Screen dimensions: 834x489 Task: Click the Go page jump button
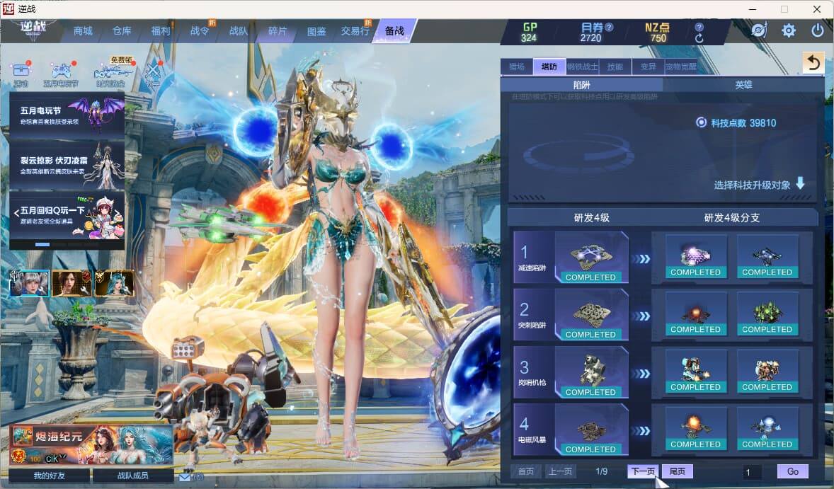[792, 471]
